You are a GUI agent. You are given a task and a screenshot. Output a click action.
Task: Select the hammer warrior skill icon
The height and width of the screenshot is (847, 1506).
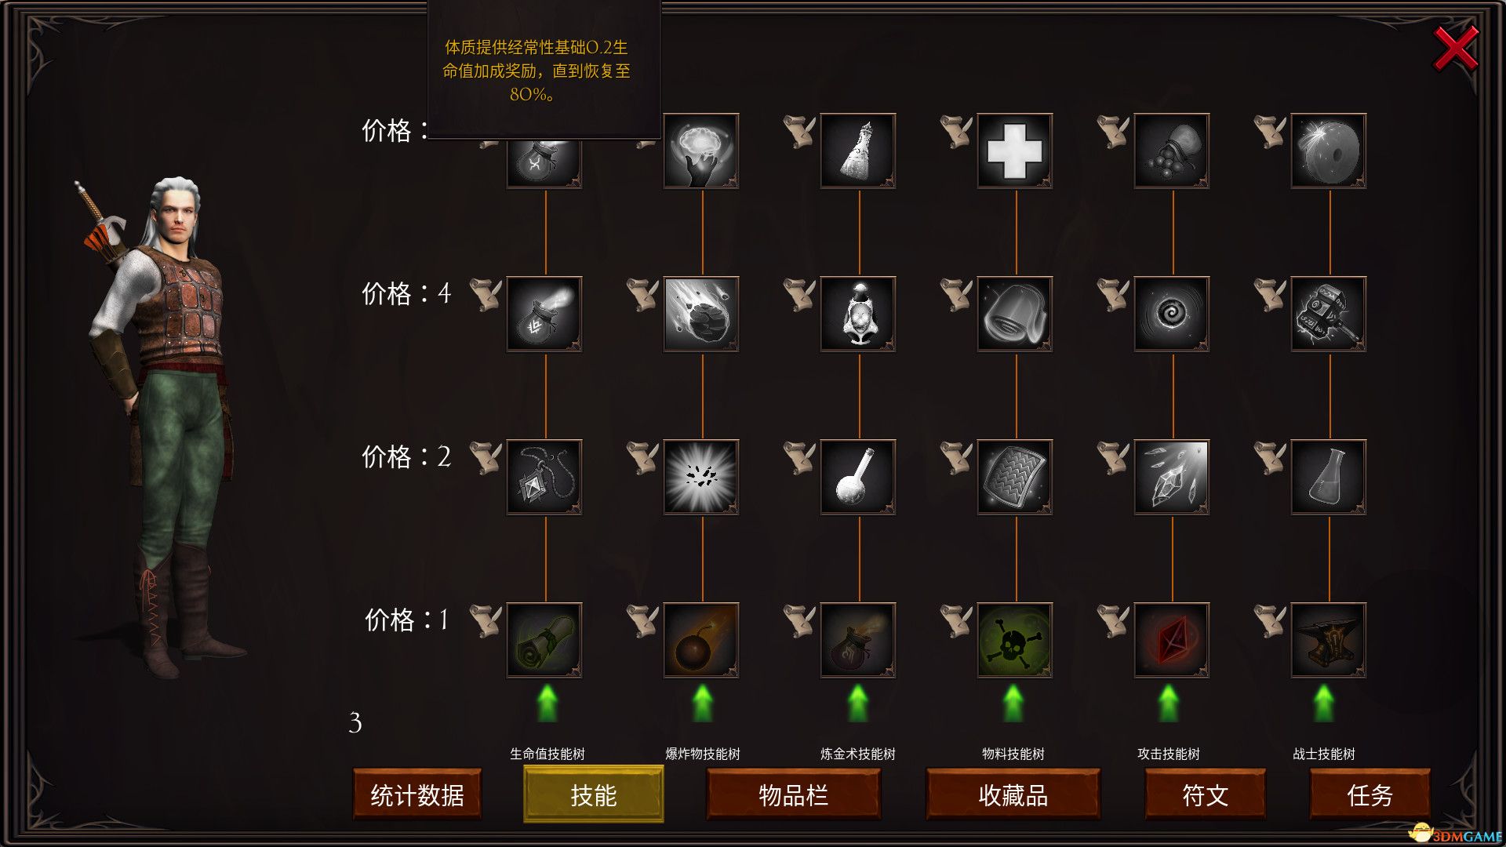[x=1329, y=314]
